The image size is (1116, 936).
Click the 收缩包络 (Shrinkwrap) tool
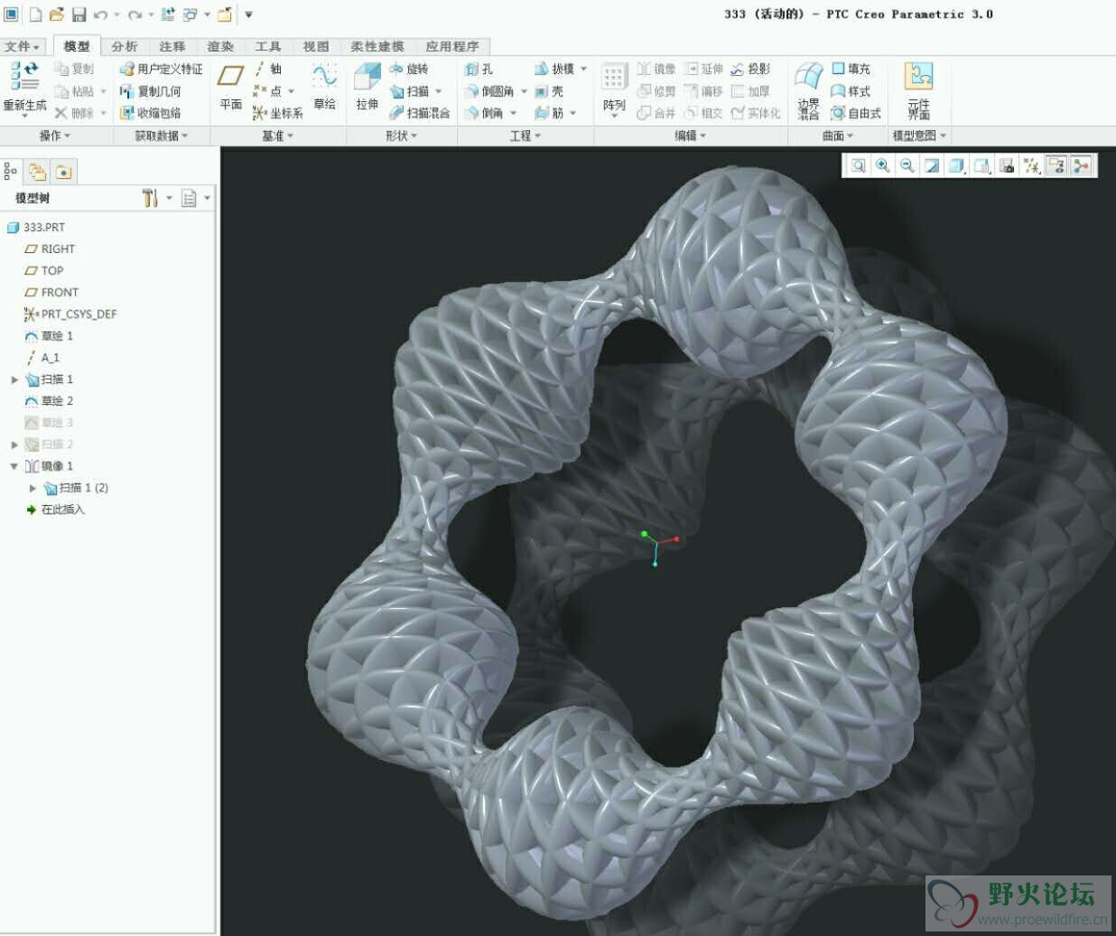151,113
